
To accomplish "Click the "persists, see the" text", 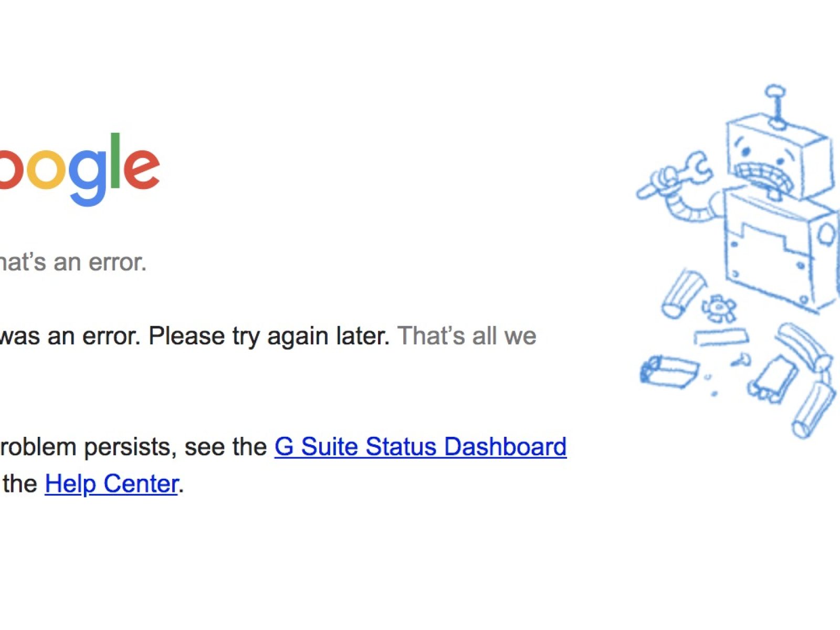I will pos(176,447).
